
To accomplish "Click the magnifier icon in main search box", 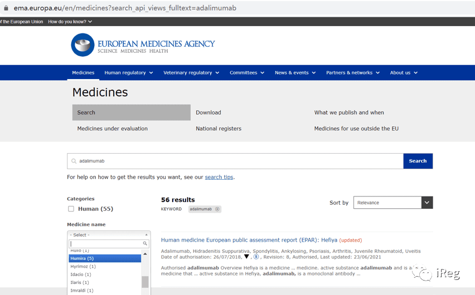I will [x=74, y=161].
